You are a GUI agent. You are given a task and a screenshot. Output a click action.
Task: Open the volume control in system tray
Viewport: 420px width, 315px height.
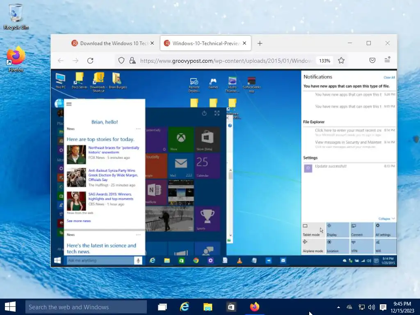point(372,307)
